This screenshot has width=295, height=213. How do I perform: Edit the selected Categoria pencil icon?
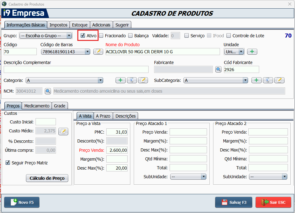(143, 80)
